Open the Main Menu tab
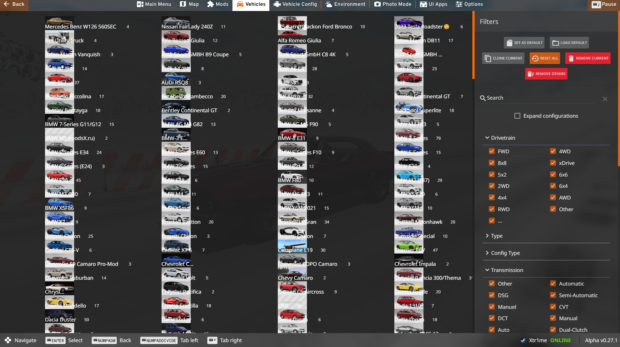Screen dimensions: 620x347 [x=154, y=5]
